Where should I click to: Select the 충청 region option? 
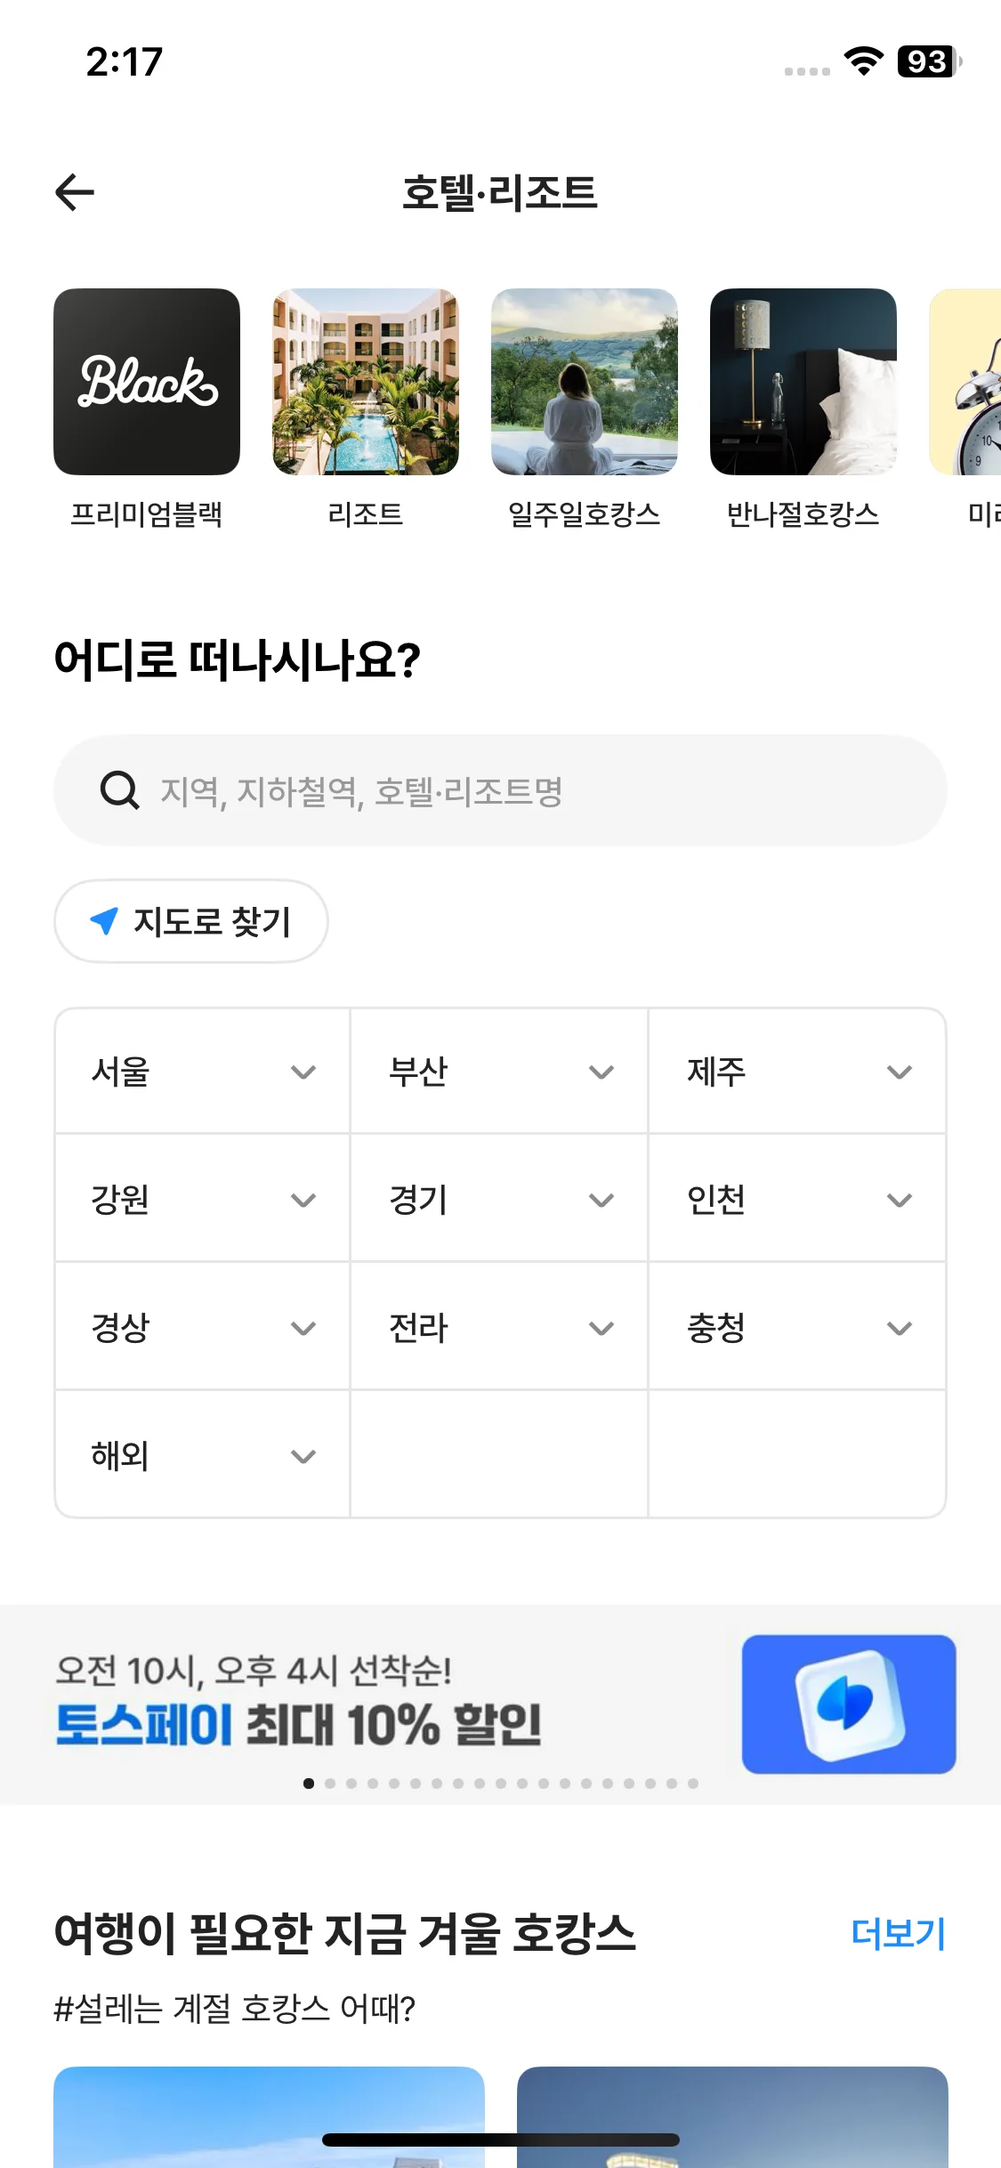coord(797,1328)
